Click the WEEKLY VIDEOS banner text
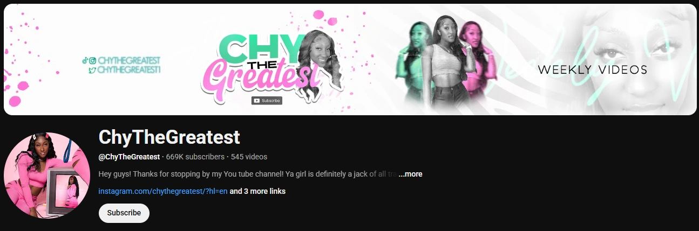699x231 pixels. [x=592, y=70]
